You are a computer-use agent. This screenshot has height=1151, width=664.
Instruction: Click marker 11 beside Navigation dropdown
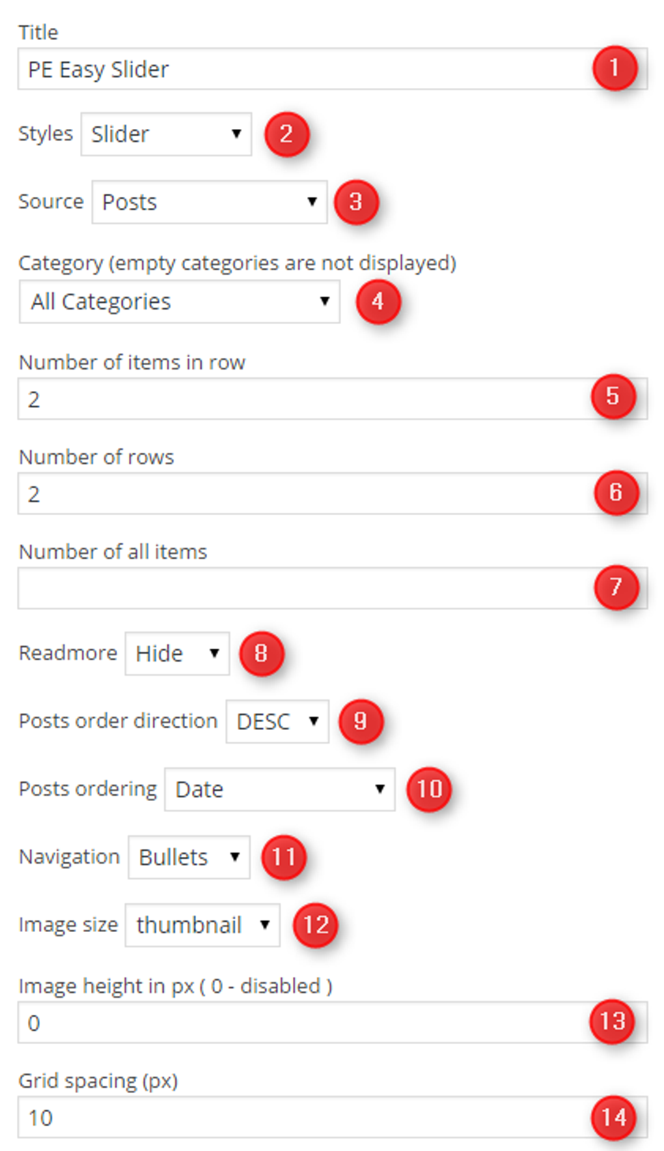284,857
